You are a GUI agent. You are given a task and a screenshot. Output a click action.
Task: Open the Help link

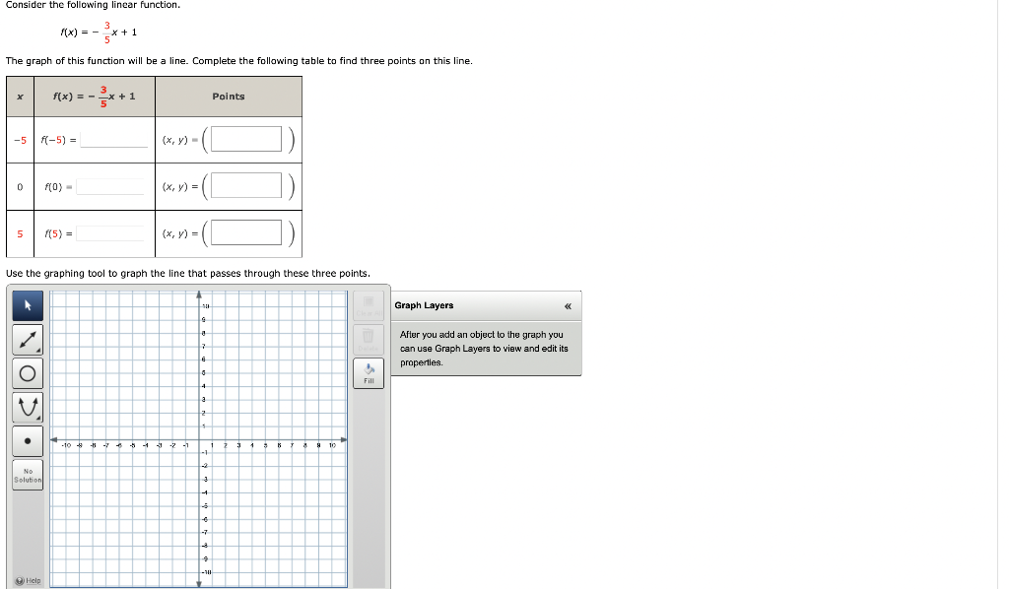tap(27, 580)
